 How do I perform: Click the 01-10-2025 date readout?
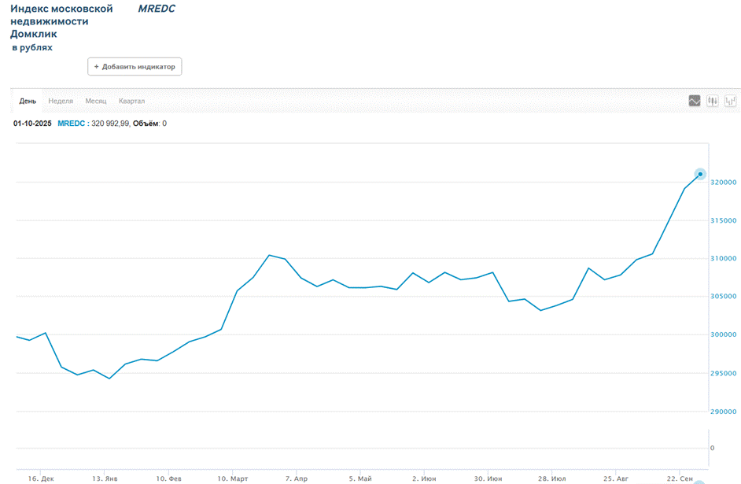pos(32,124)
